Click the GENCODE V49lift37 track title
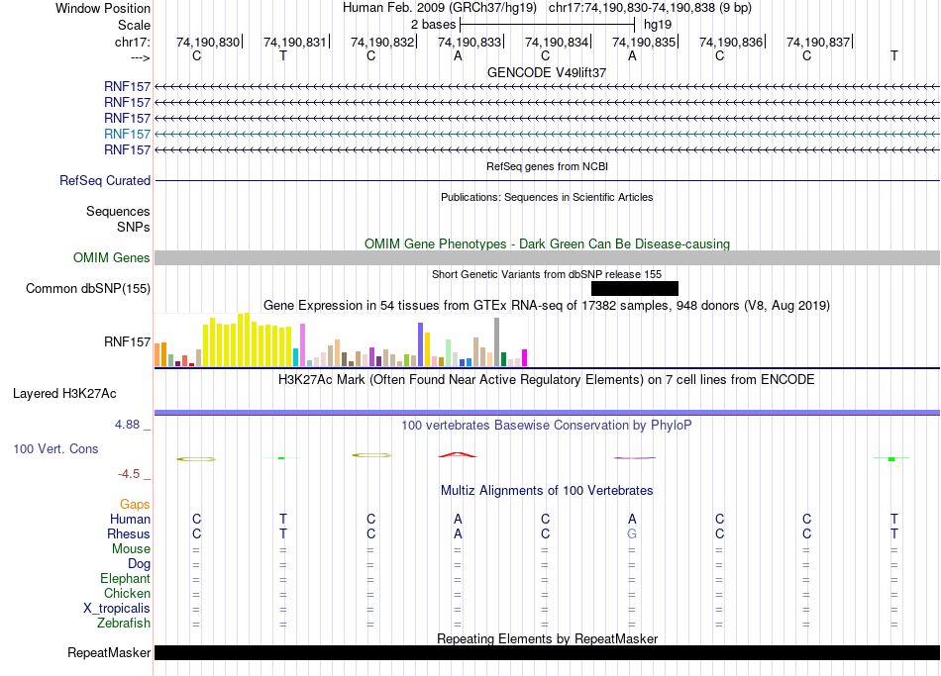This screenshot has height=676, width=941. coord(547,72)
